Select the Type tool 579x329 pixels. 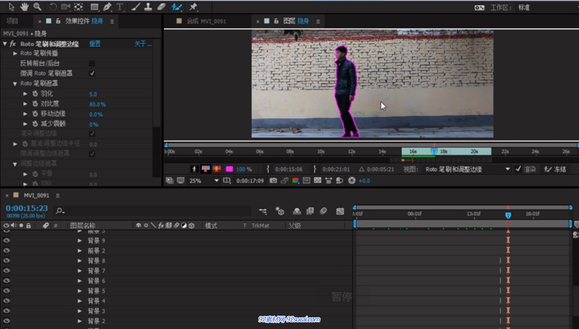[x=120, y=7]
